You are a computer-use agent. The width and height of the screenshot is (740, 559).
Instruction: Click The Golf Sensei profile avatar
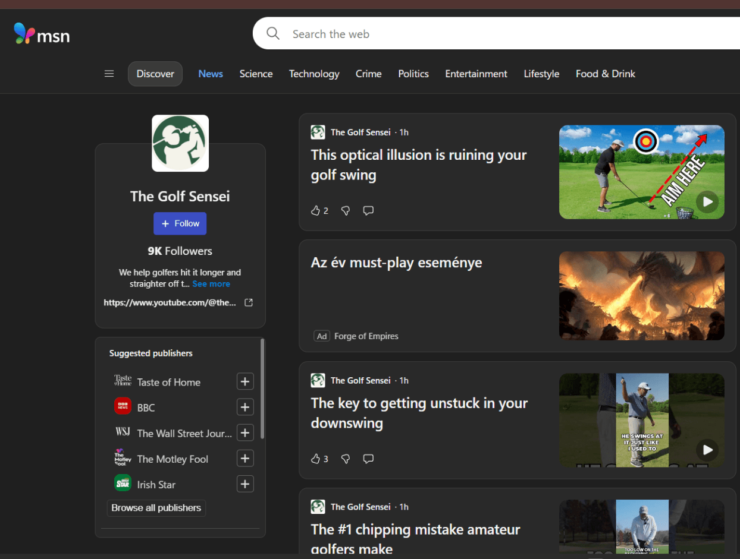pyautogui.click(x=180, y=143)
